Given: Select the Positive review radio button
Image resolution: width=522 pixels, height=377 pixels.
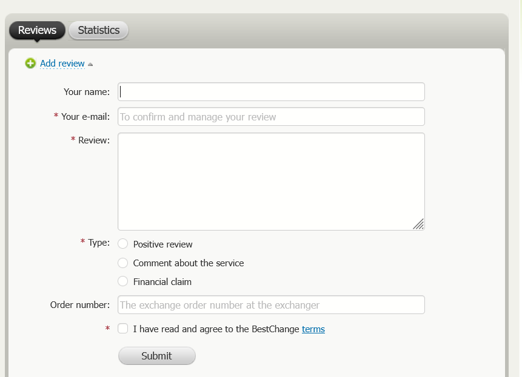Looking at the screenshot, I should 123,244.
